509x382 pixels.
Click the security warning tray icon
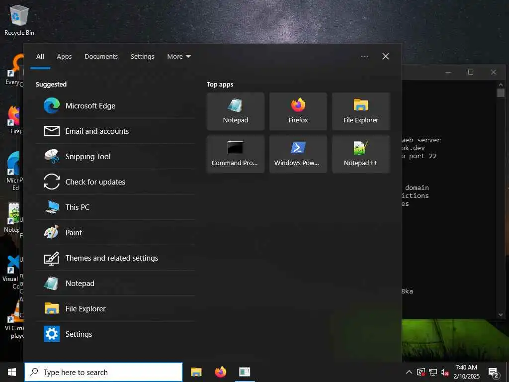(x=421, y=372)
